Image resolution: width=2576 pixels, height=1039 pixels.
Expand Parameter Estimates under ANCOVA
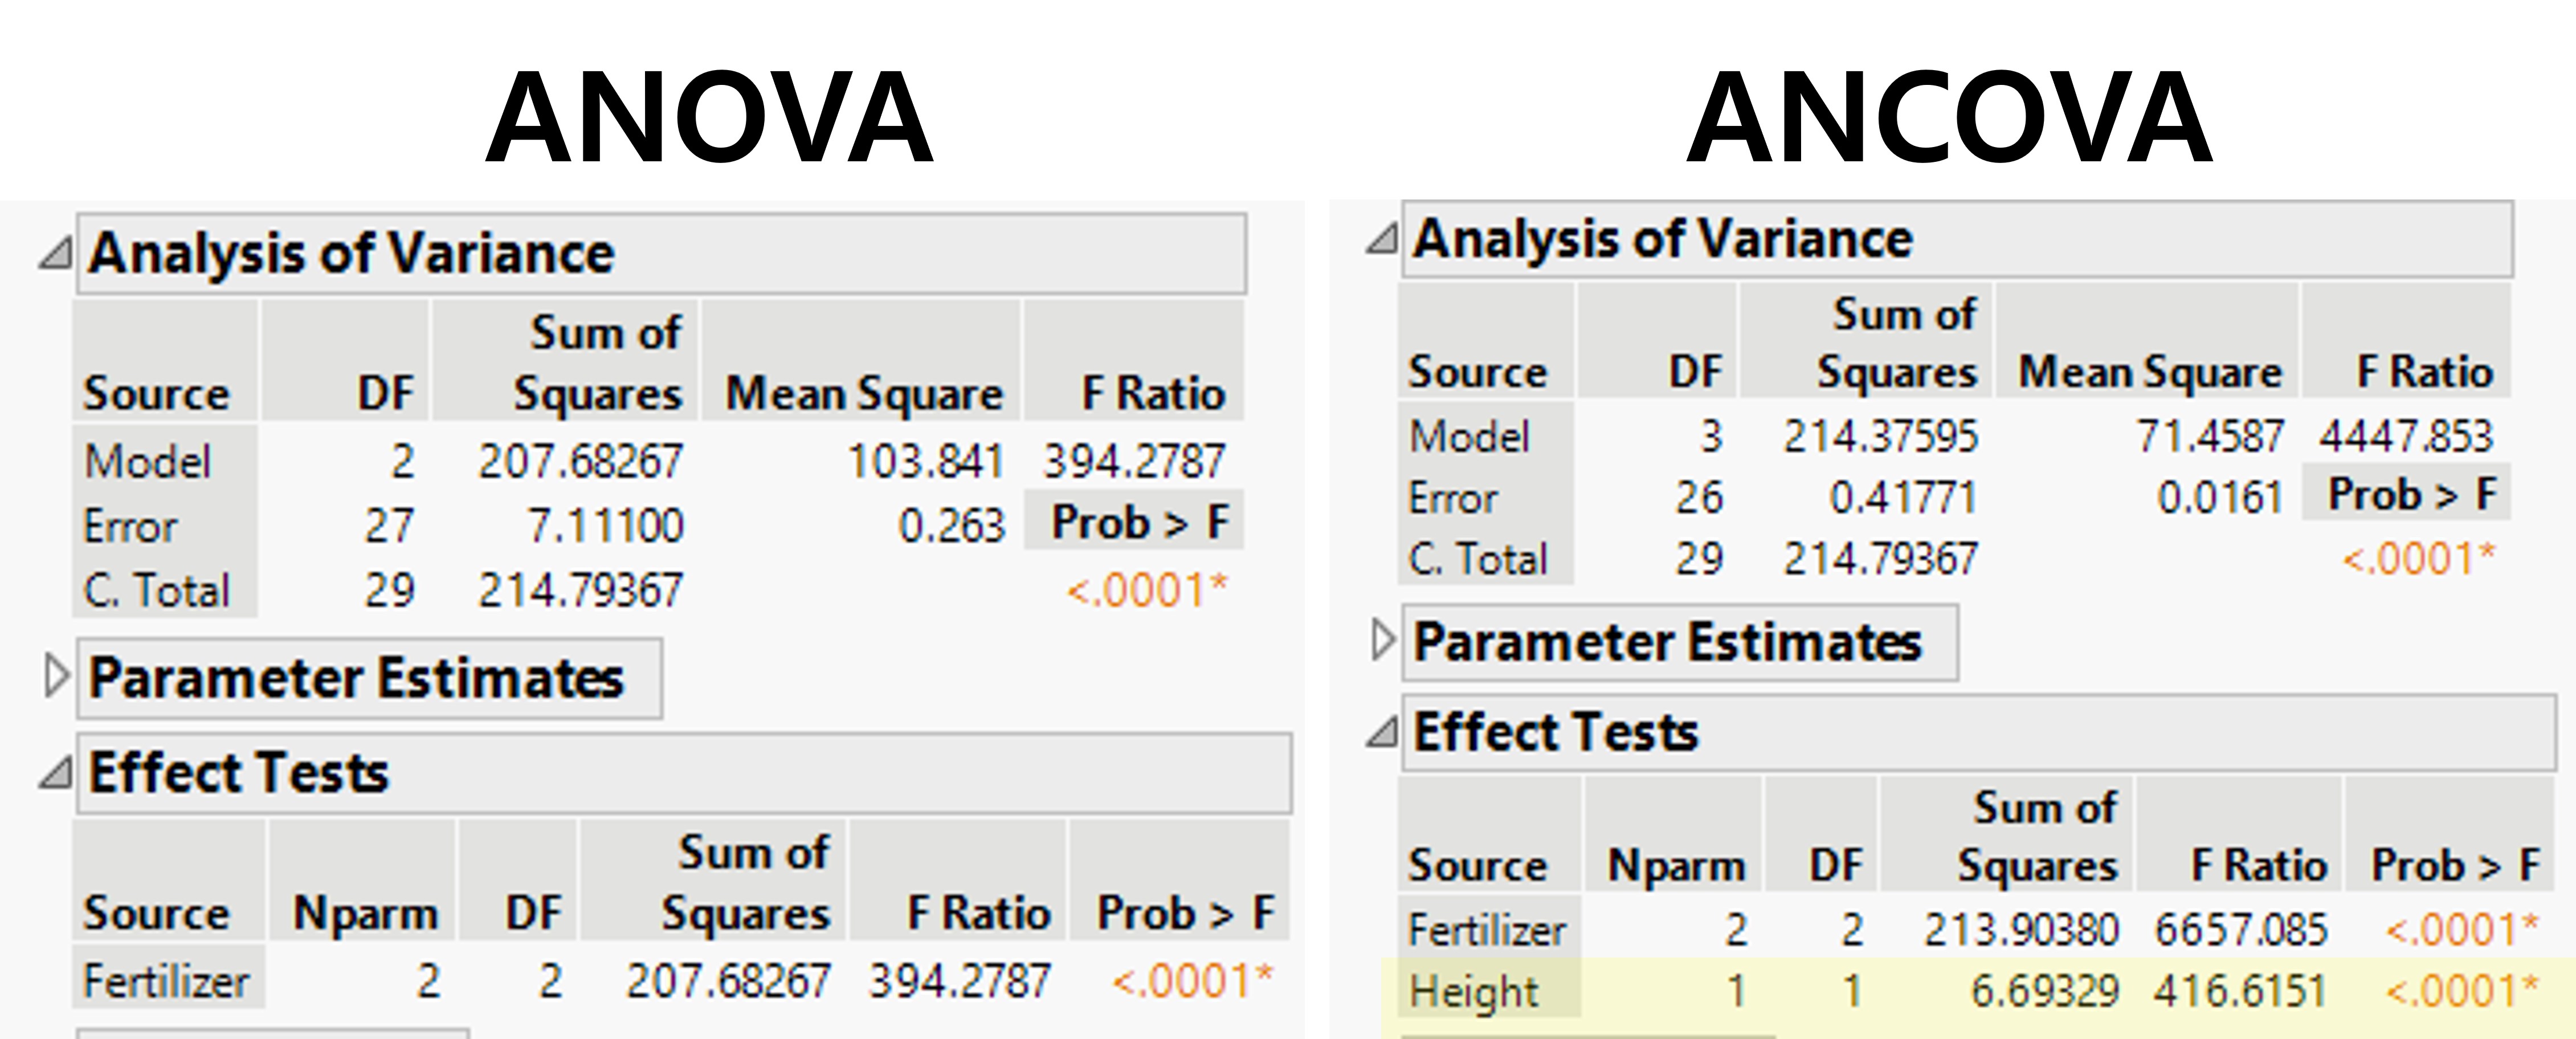(x=1382, y=640)
